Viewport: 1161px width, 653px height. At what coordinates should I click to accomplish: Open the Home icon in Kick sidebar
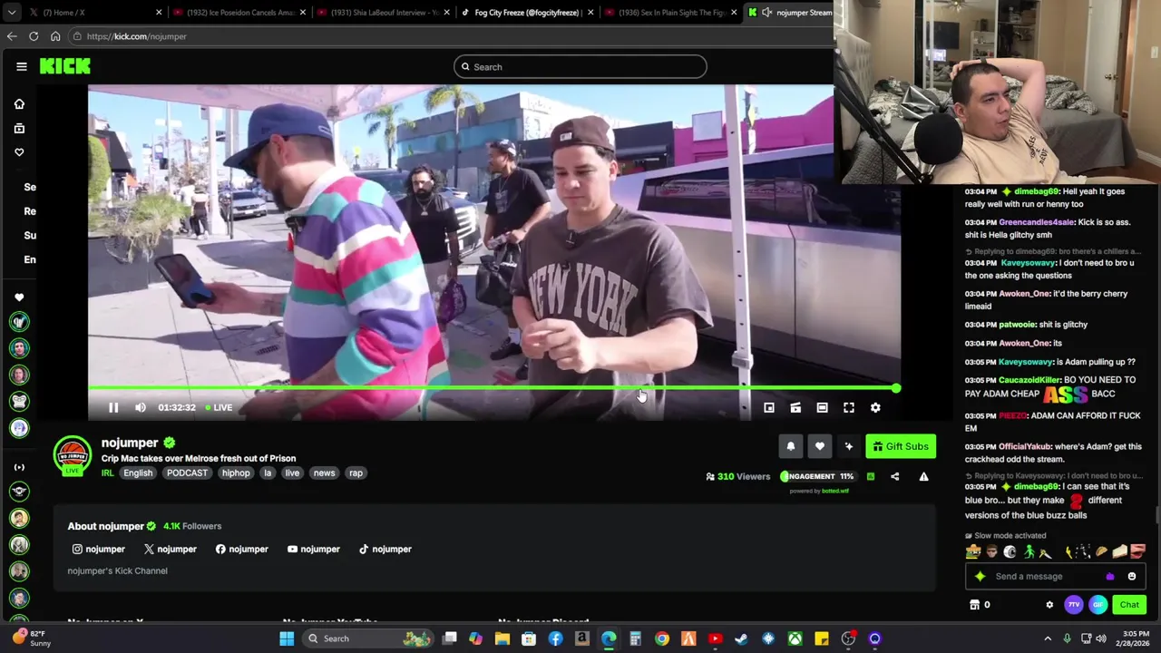pyautogui.click(x=19, y=104)
